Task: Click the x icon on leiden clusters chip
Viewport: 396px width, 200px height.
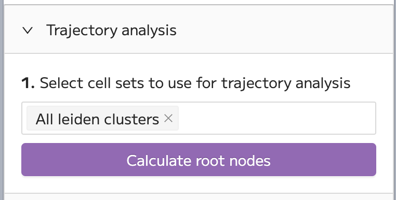Action: pos(168,118)
